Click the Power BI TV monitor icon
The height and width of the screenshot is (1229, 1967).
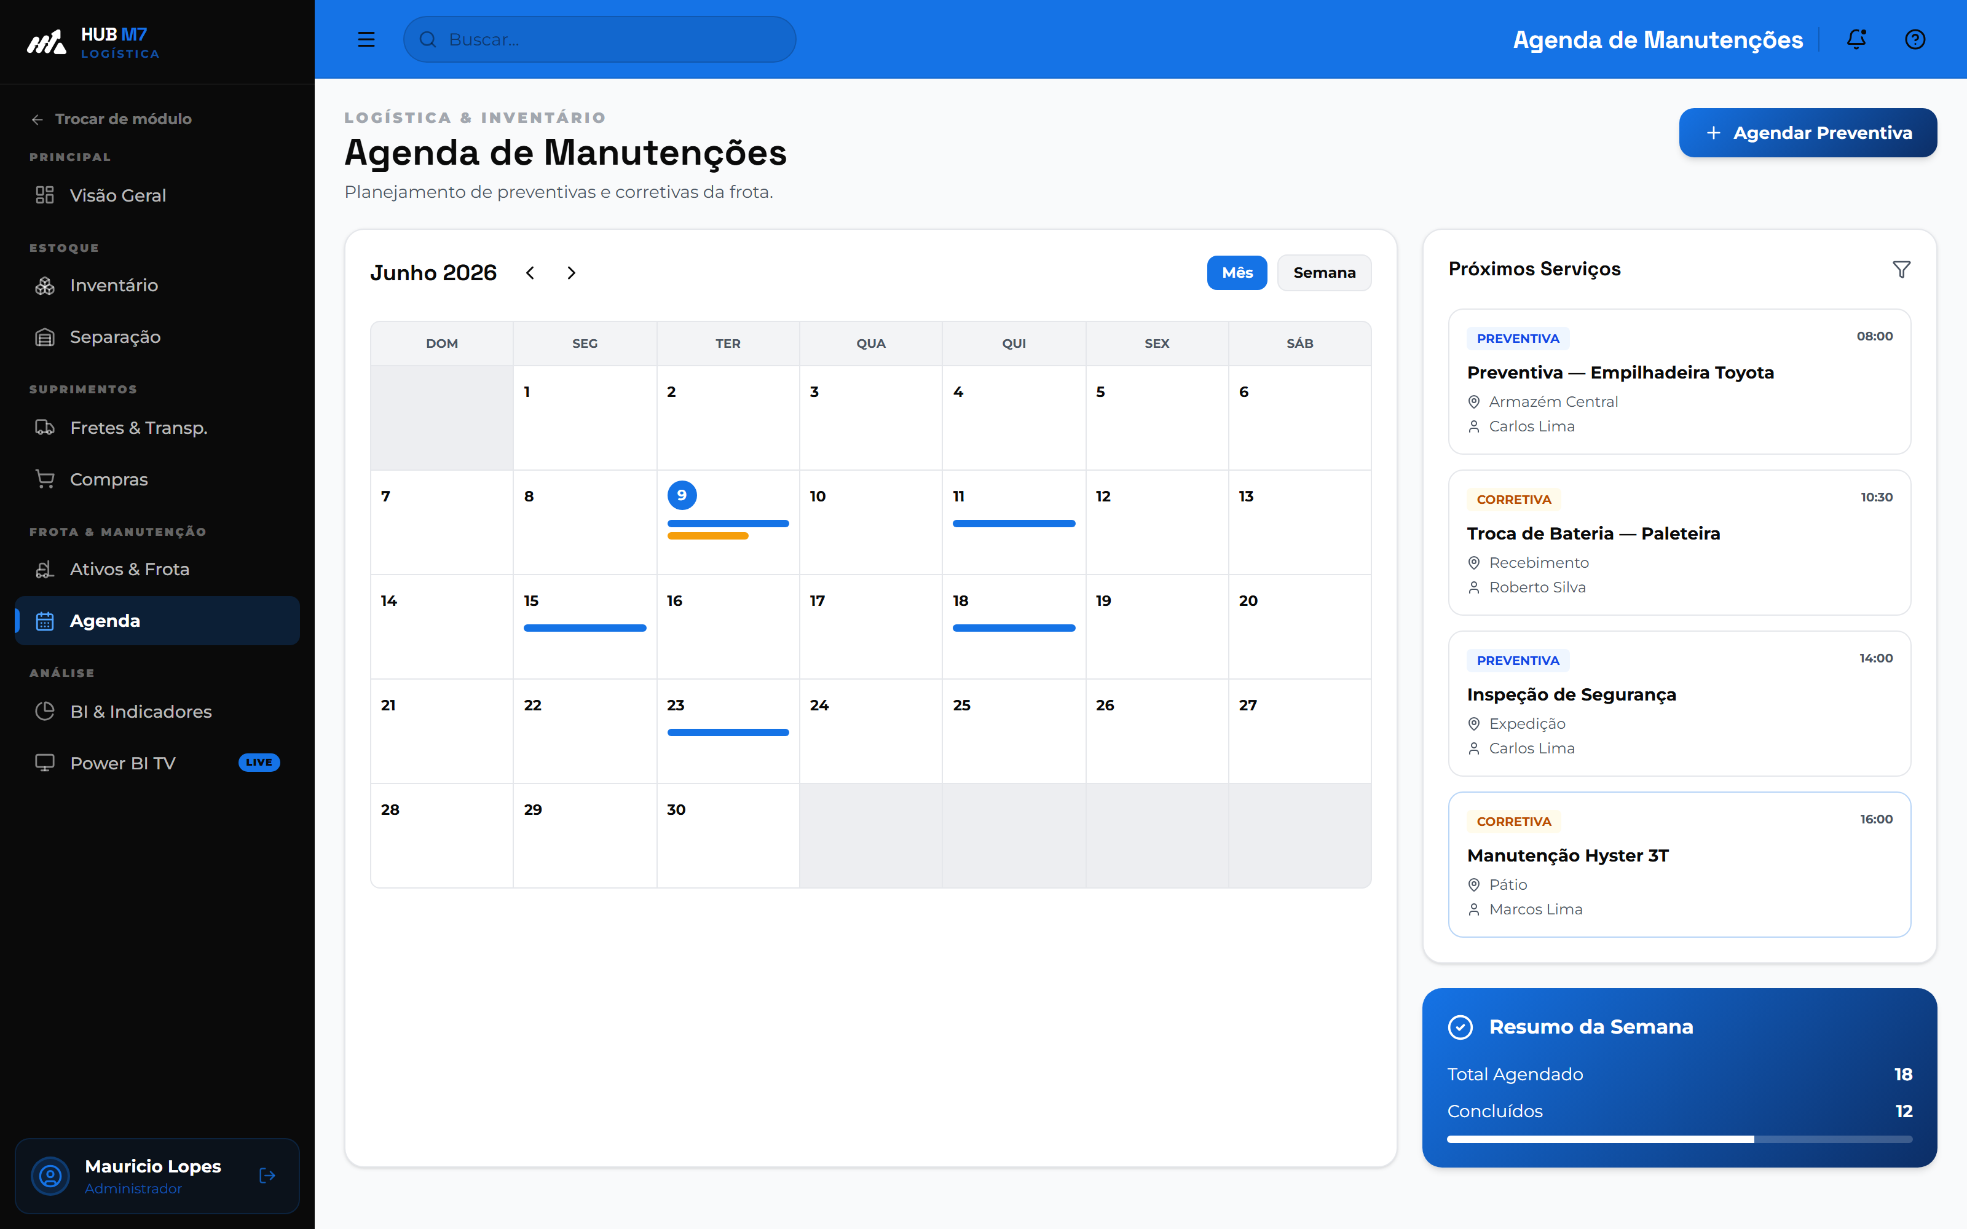click(x=45, y=763)
